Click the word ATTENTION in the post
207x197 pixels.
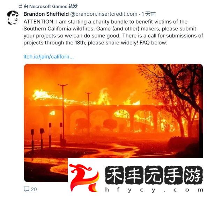(x=39, y=22)
